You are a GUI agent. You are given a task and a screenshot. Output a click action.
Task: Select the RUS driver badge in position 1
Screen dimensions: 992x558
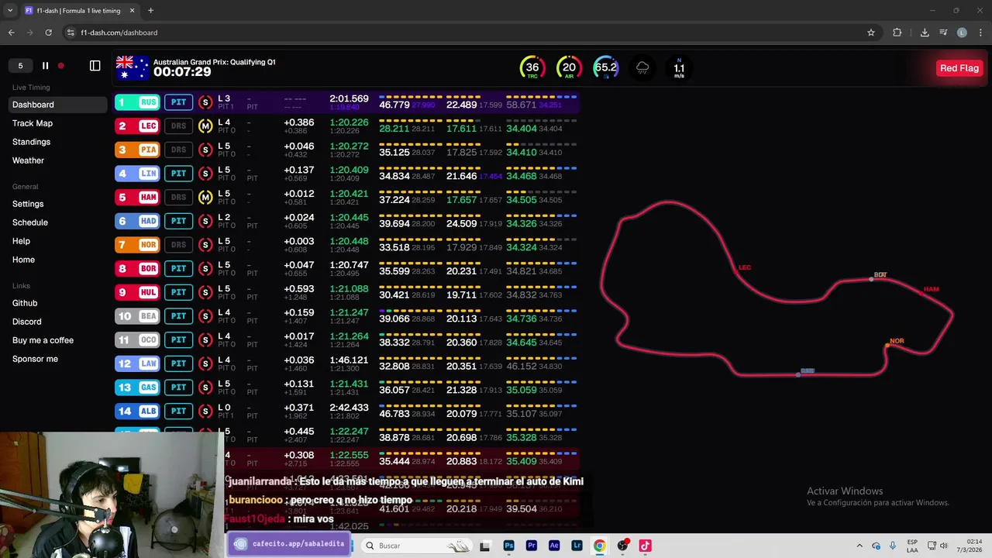point(137,102)
